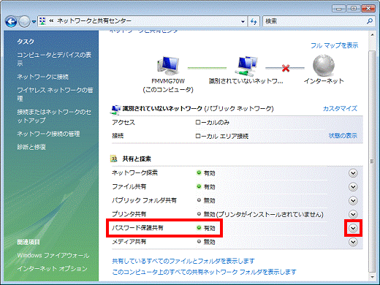Viewport: 380px width, 285px height.
Task: Click ネットワーク探索 green status indicator
Action: (x=199, y=172)
